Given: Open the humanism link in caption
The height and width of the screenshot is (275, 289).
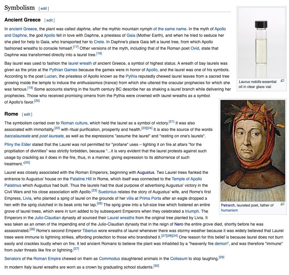Looking at the screenshot, I should pyautogui.click(x=229, y=210).
